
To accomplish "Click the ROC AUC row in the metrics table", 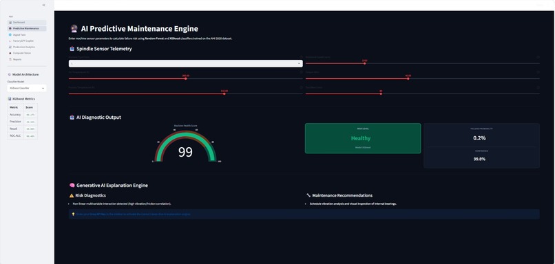I will (x=22, y=135).
